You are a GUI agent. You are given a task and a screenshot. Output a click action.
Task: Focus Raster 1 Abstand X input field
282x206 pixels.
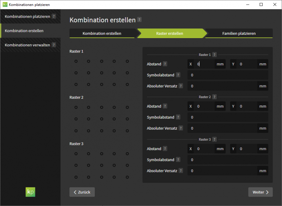[205, 64]
